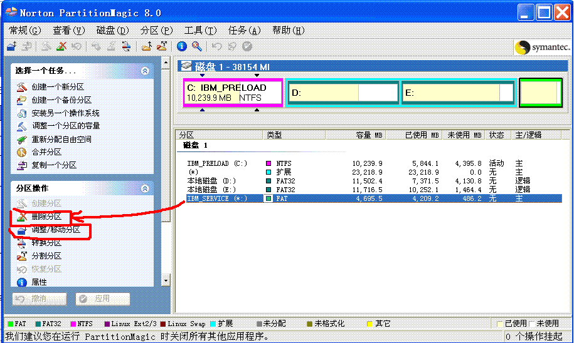Image resolution: width=574 pixels, height=343 pixels.
Task: Click the Copy partition toolbar icon
Action: (x=26, y=46)
